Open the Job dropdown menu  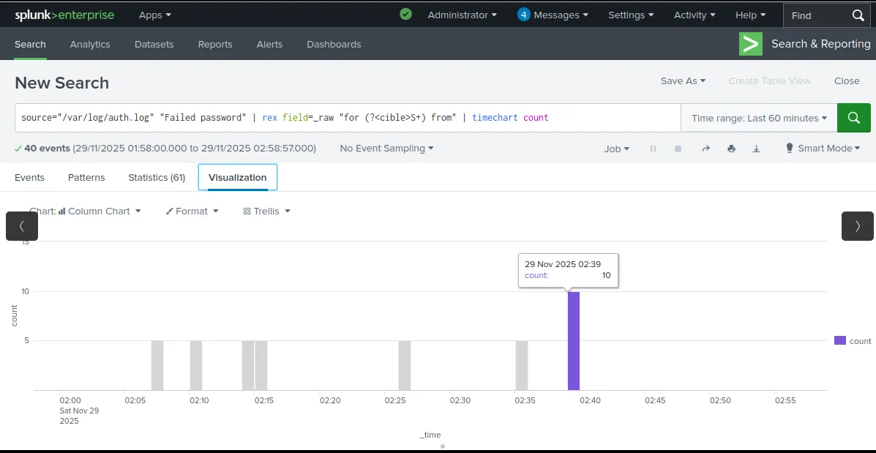617,149
